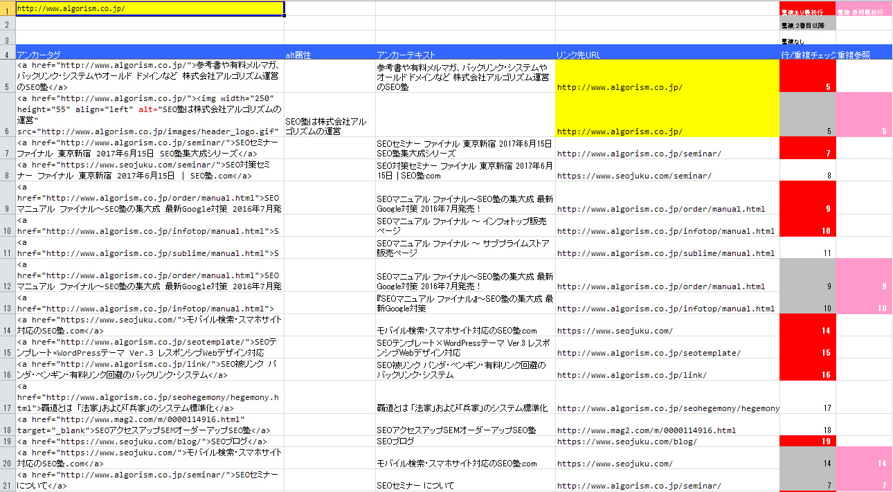The height and width of the screenshot is (492, 893).
Task: Click the red cell with value 19
Action: coord(808,441)
